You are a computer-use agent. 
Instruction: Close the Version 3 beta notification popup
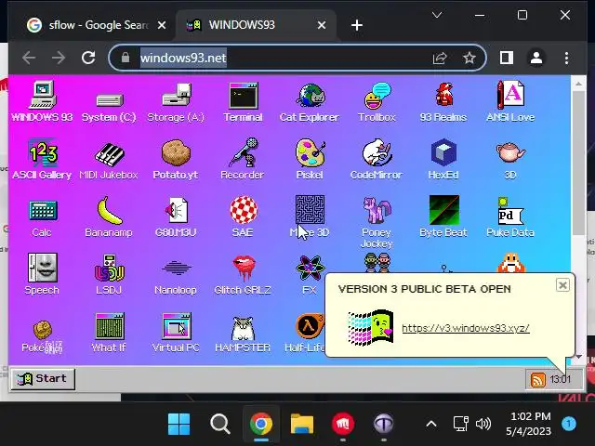(x=562, y=285)
